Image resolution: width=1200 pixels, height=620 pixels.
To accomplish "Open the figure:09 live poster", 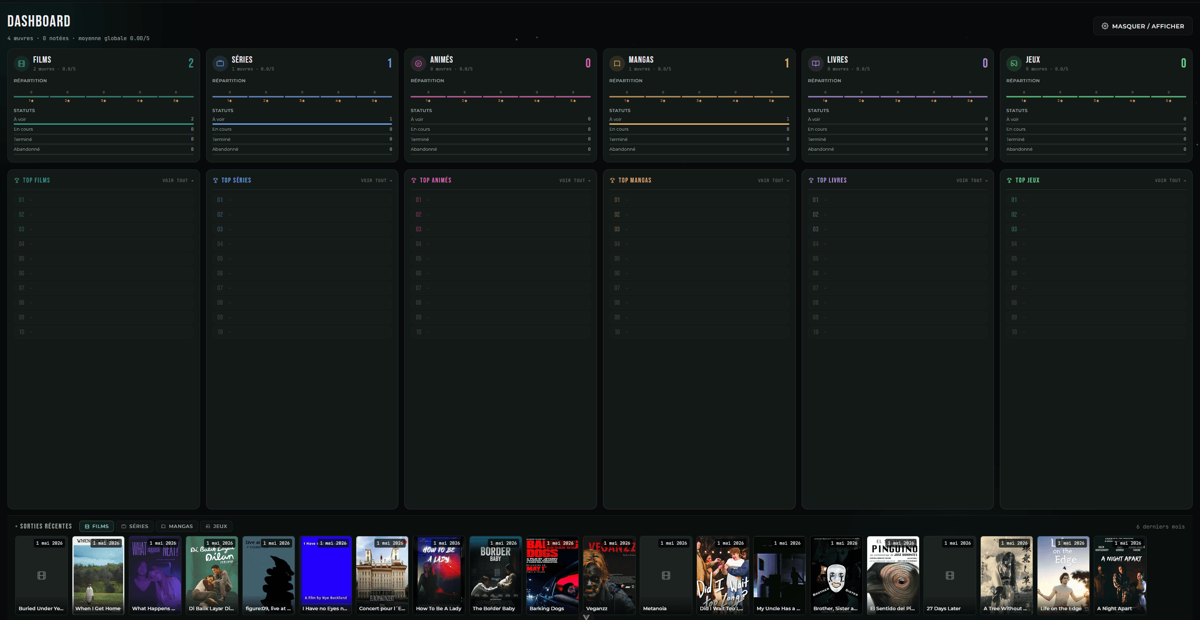I will (269, 575).
